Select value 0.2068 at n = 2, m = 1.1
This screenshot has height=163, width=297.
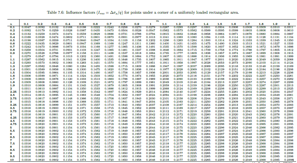click(165, 89)
